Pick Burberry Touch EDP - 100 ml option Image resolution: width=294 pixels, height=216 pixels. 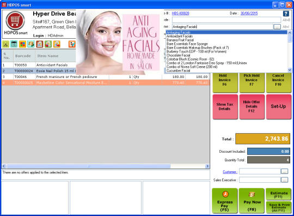(226, 51)
